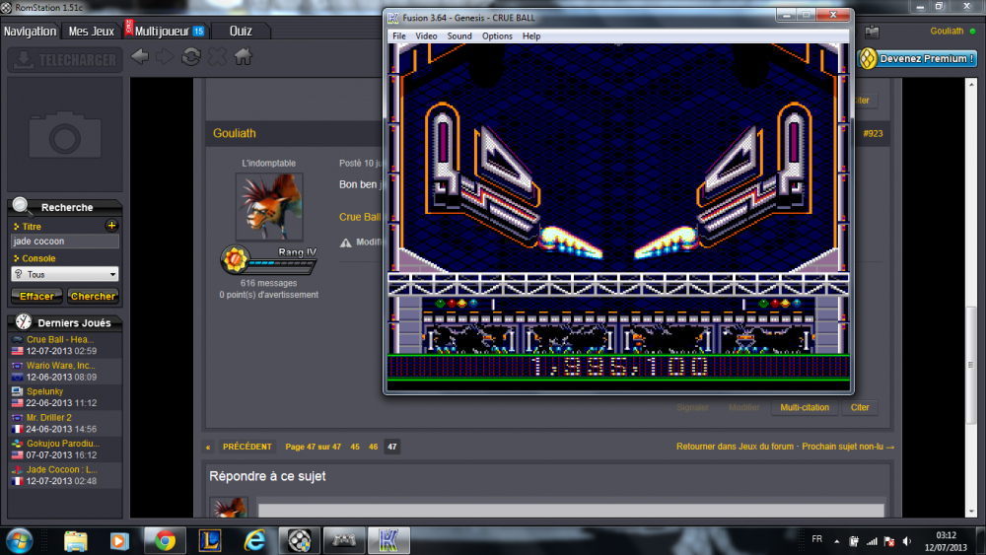
Task: Open the Quiz tab
Action: (x=241, y=31)
